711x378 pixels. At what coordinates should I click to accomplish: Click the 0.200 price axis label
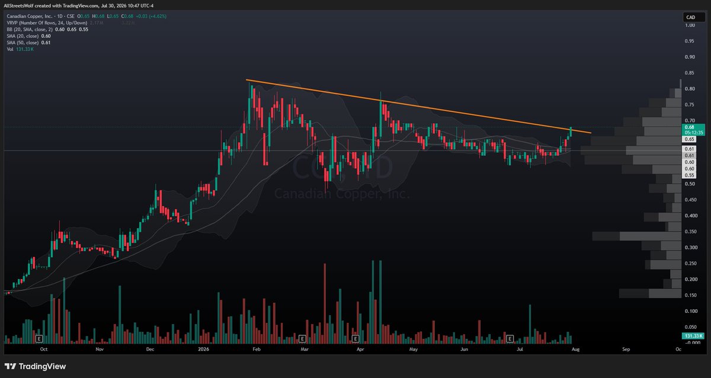pyautogui.click(x=690, y=279)
